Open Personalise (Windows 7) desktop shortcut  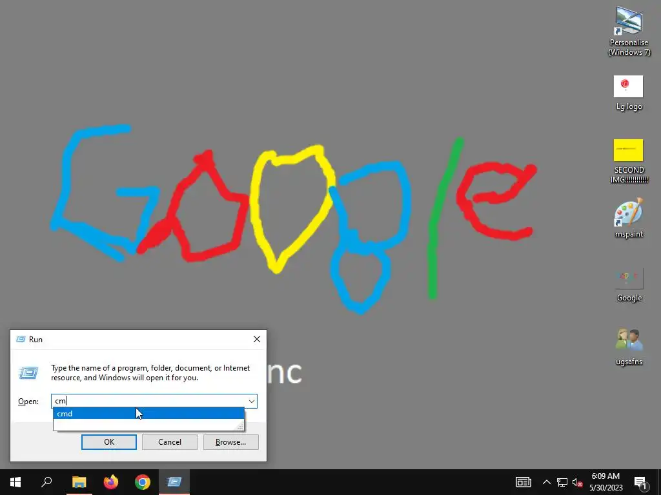(x=629, y=30)
